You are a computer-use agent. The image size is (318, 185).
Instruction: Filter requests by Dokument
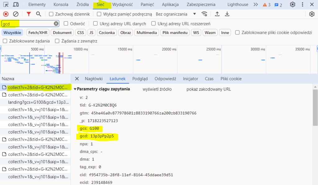(x=62, y=33)
